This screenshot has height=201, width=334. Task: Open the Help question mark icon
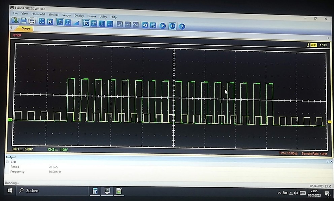[182, 26]
